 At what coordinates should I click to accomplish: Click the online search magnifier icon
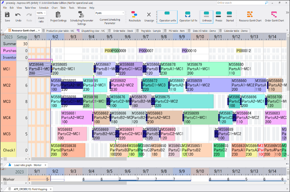[266, 3]
